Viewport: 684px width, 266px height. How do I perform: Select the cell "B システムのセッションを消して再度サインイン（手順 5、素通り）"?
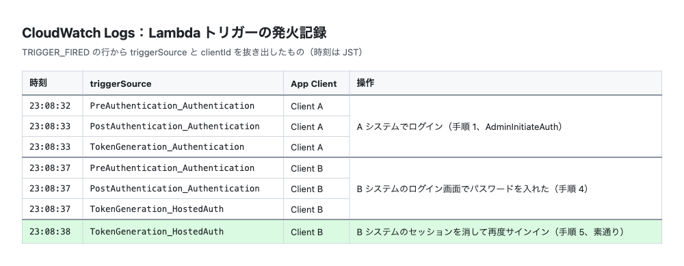505,232
